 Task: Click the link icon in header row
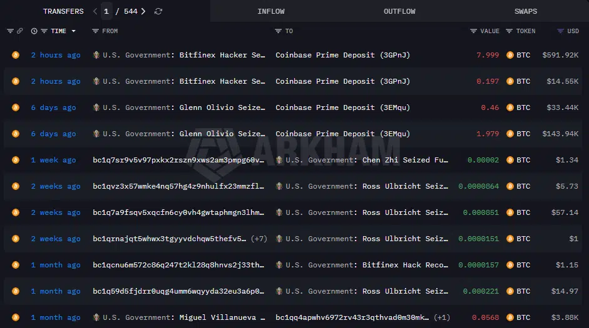(19, 31)
